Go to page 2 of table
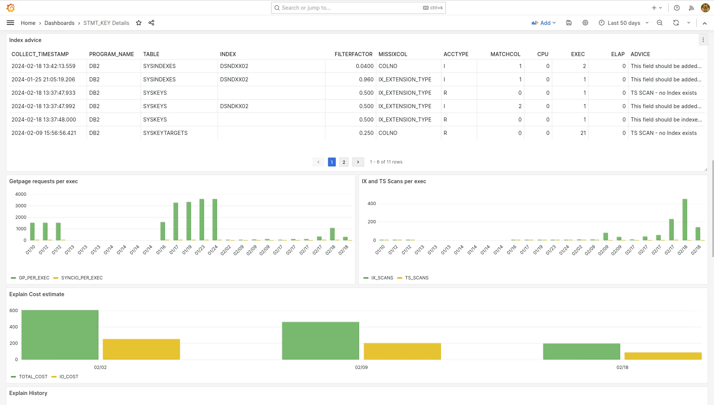 point(344,162)
